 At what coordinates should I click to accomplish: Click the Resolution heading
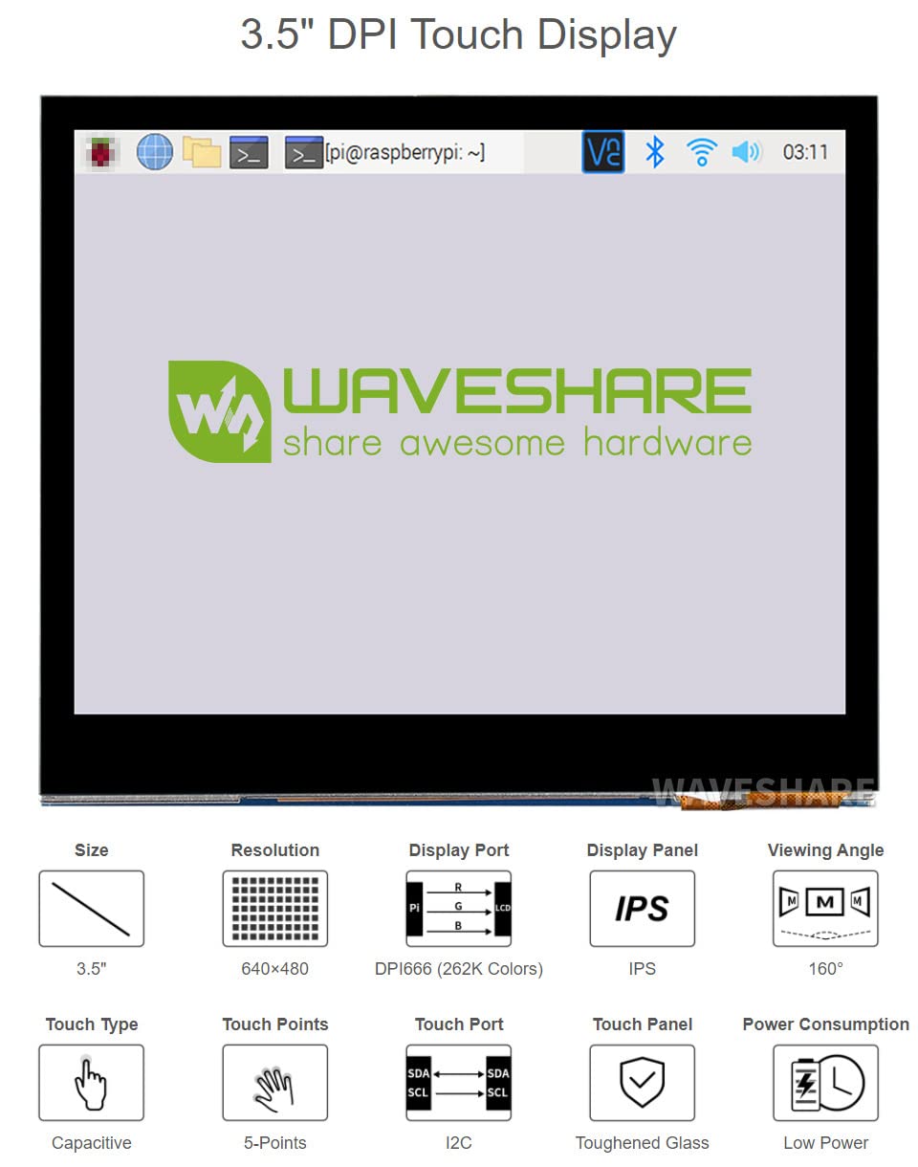275,850
